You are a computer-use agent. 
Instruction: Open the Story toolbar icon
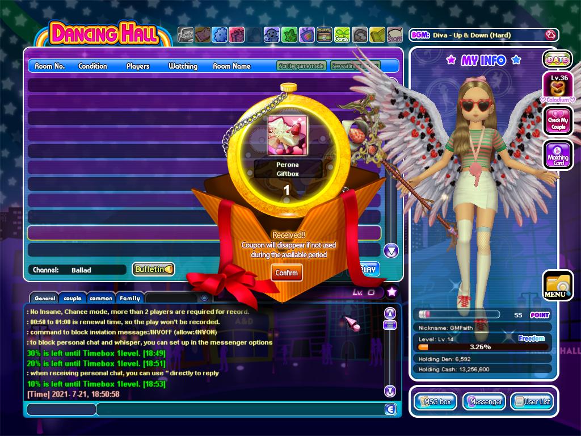pyautogui.click(x=394, y=35)
